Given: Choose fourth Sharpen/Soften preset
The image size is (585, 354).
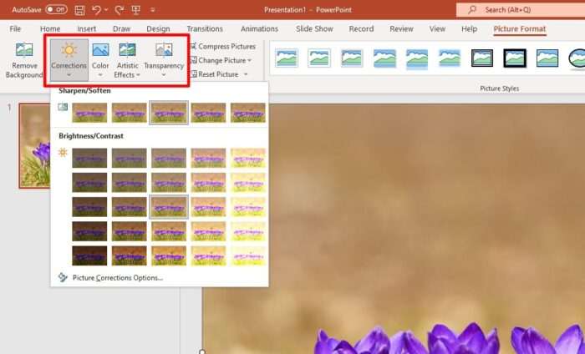Looking at the screenshot, I should pos(208,113).
